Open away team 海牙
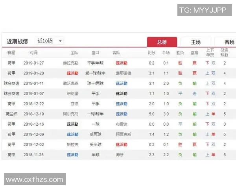236x189 pixels. tap(120, 155)
